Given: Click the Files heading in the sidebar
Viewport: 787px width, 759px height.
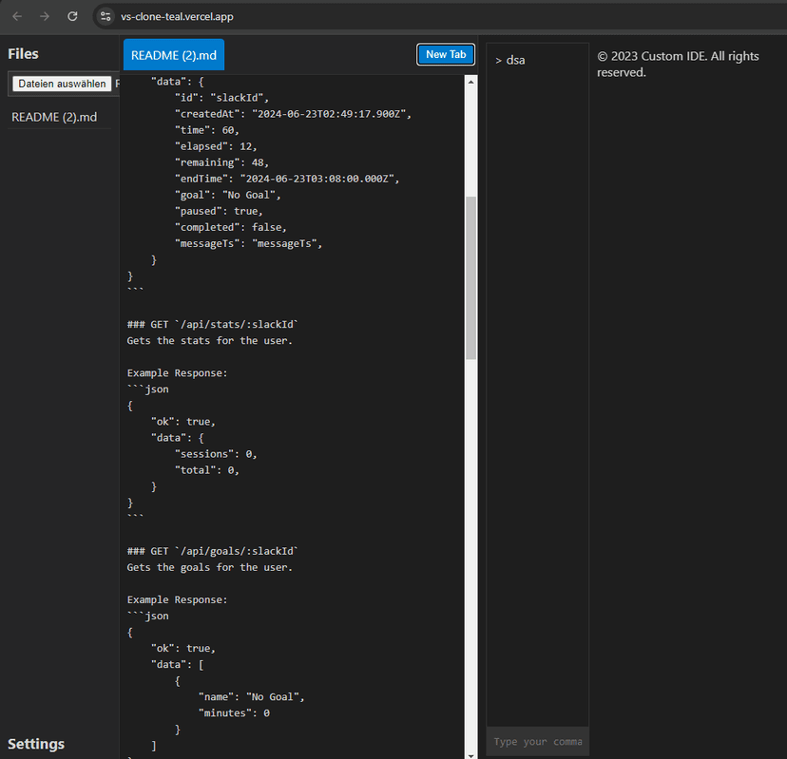Looking at the screenshot, I should (23, 54).
